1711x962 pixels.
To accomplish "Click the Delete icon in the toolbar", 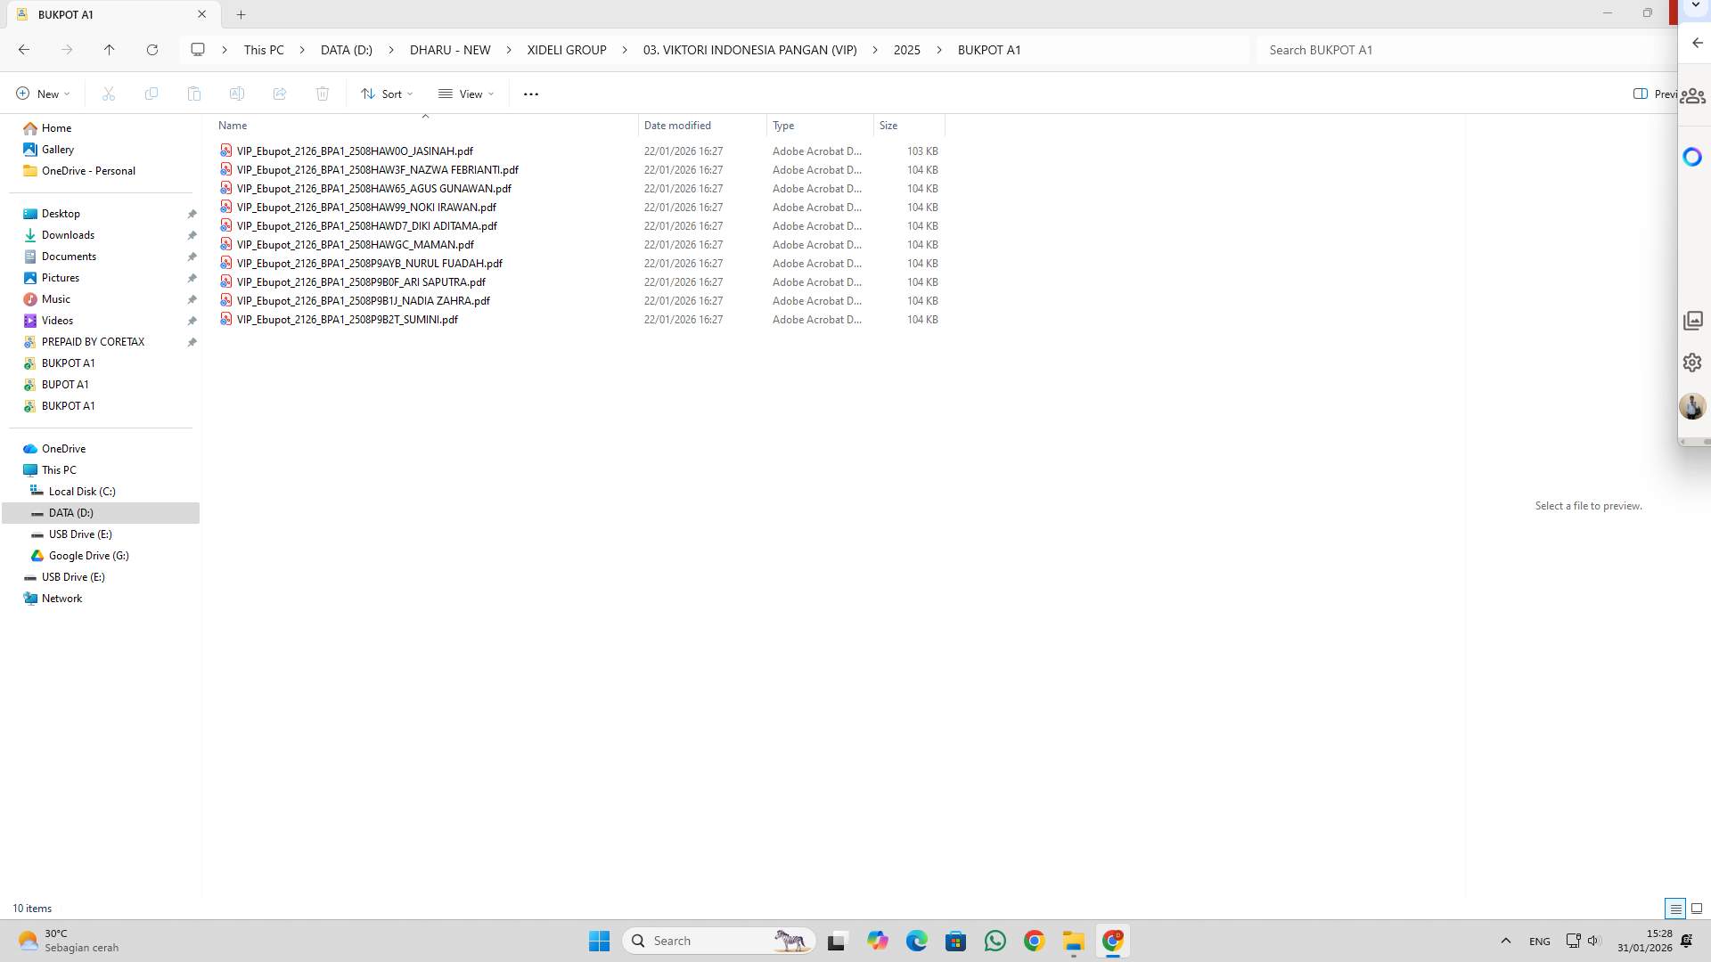I will 323,94.
